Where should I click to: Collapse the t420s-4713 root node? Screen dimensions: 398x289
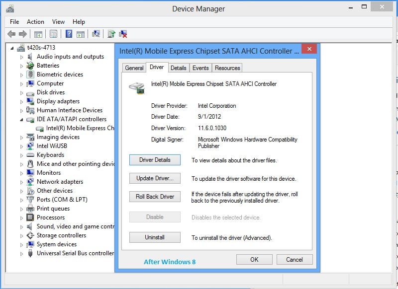click(x=12, y=48)
